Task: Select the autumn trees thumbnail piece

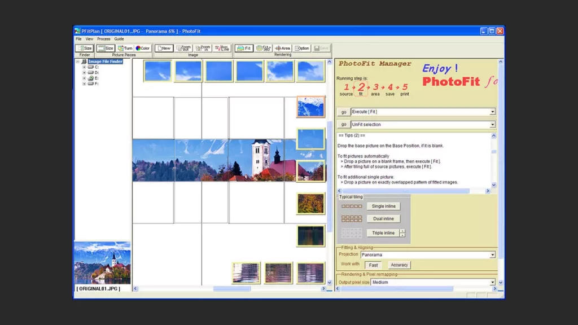Action: 311,203
